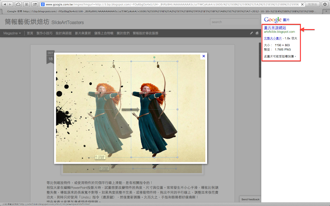Add a new tab with the plus button
The width and height of the screenshot is (330, 206).
(326, 11)
